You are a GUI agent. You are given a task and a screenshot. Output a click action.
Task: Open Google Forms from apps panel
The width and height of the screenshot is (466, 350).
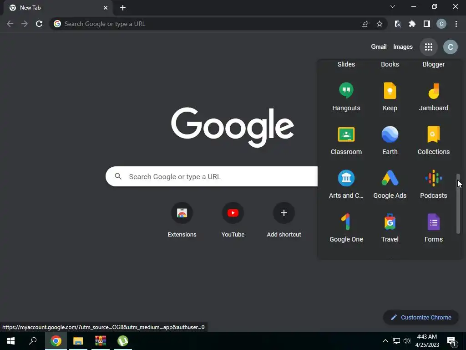click(434, 228)
